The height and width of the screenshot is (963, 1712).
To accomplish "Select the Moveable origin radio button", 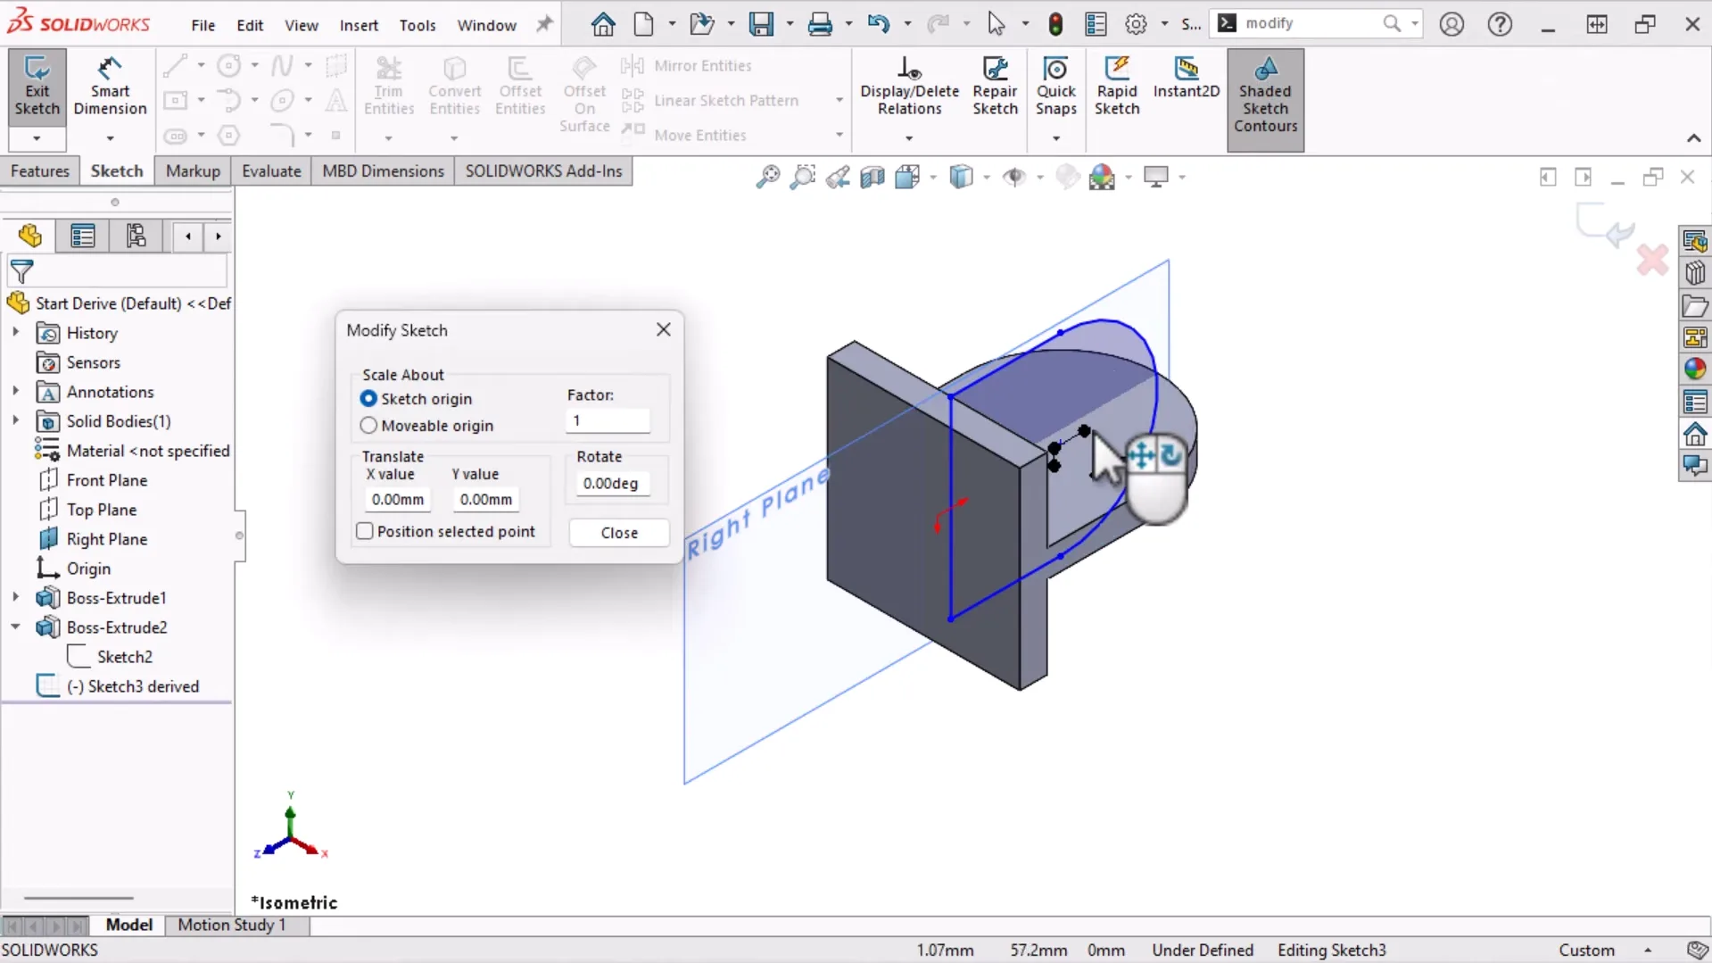I will 368,426.
